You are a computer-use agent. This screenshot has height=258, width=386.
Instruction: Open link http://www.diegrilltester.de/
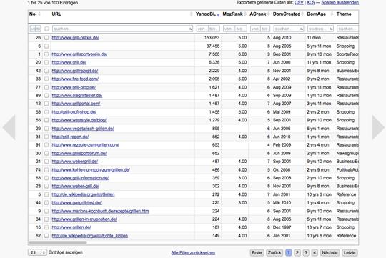point(77,96)
